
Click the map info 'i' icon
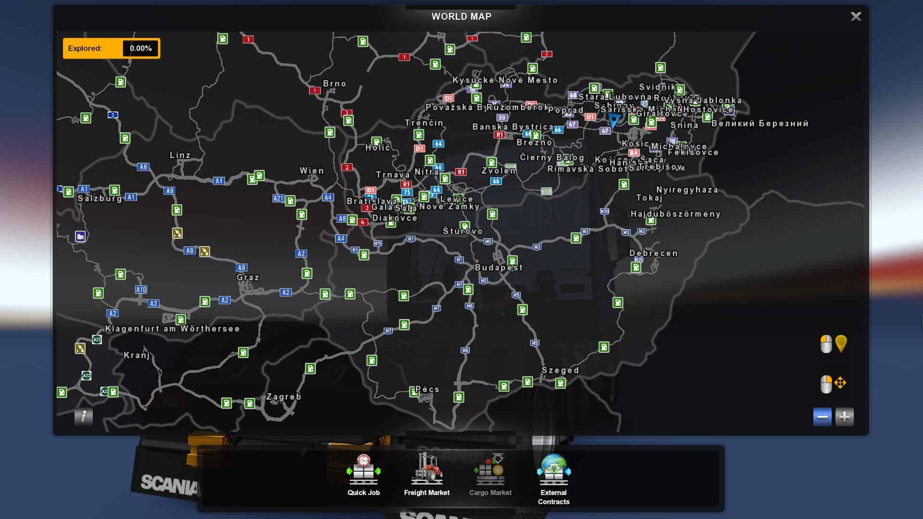click(83, 416)
